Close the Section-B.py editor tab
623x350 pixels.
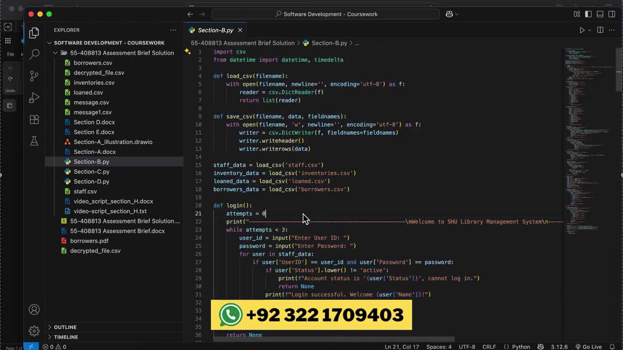(240, 30)
